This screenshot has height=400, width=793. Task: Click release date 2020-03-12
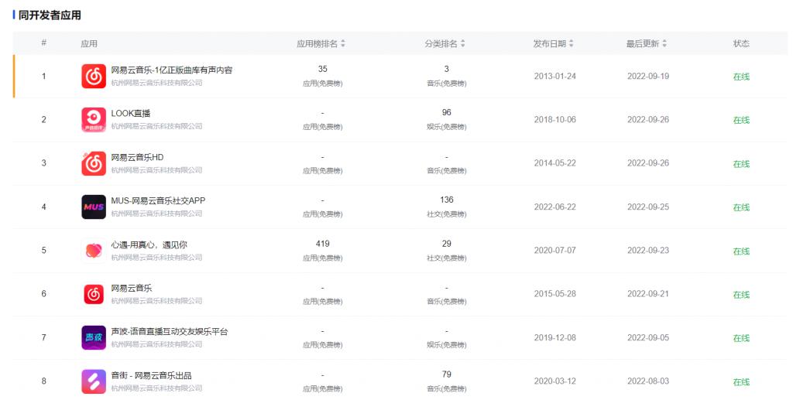pos(554,381)
